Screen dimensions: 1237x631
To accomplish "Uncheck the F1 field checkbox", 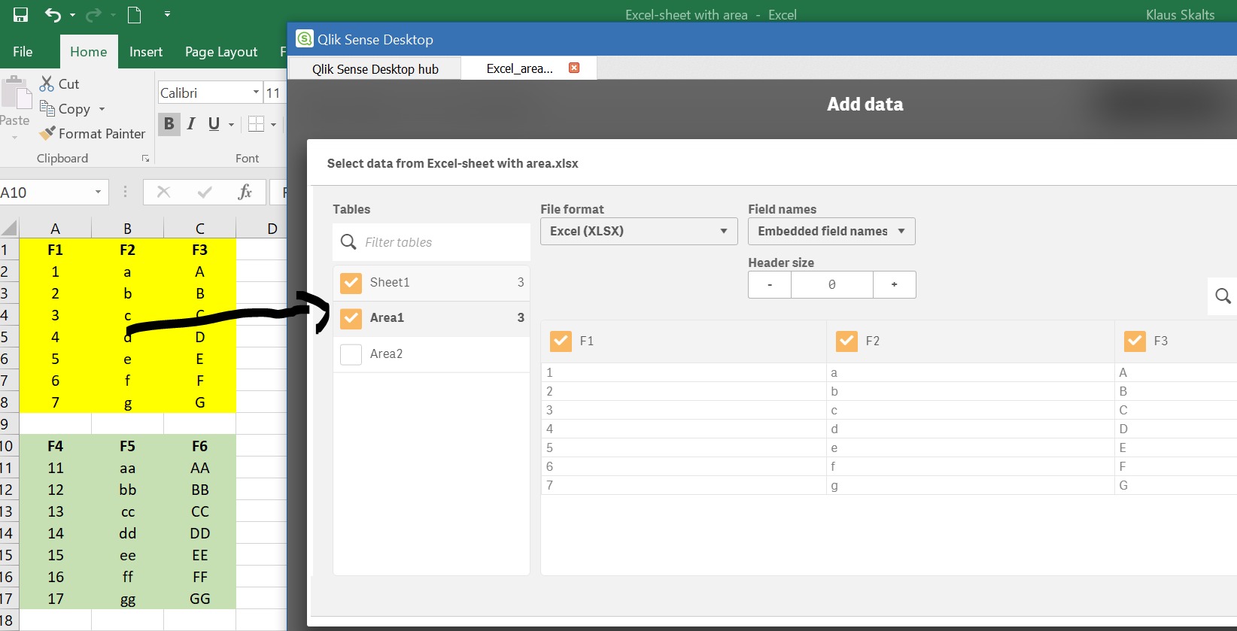I will tap(561, 341).
